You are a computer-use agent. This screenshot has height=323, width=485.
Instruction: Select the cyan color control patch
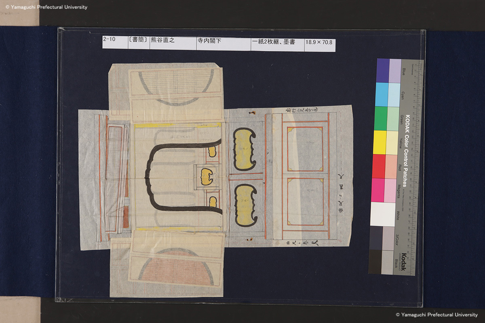click(x=382, y=94)
